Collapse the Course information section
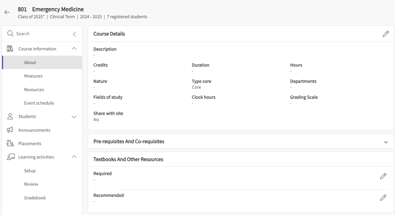 (x=74, y=48)
